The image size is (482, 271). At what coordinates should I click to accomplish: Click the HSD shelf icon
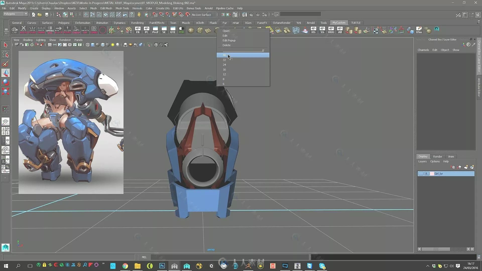coord(181,30)
